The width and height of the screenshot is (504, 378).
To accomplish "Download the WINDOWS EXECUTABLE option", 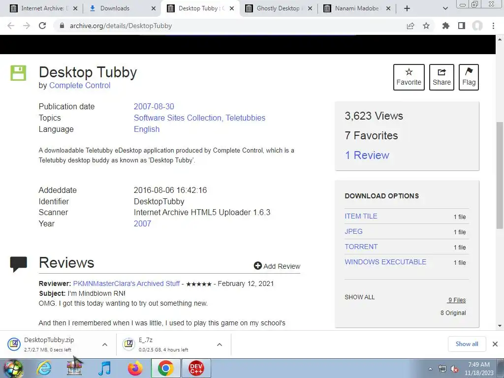I will point(385,262).
